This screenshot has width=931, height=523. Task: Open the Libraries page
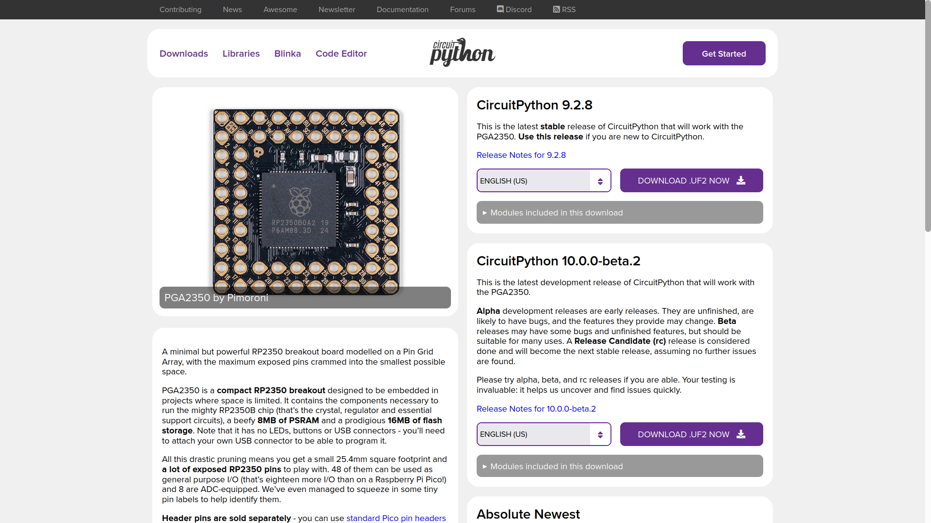pyautogui.click(x=241, y=53)
